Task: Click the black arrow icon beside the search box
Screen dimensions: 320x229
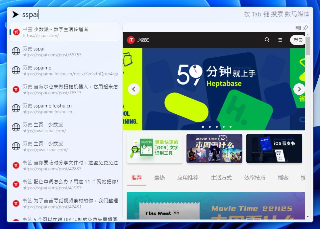Action: [x=15, y=14]
